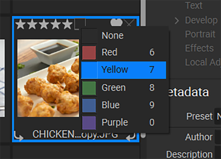
Task: Click the second star rating
Action: pyautogui.click(x=32, y=24)
